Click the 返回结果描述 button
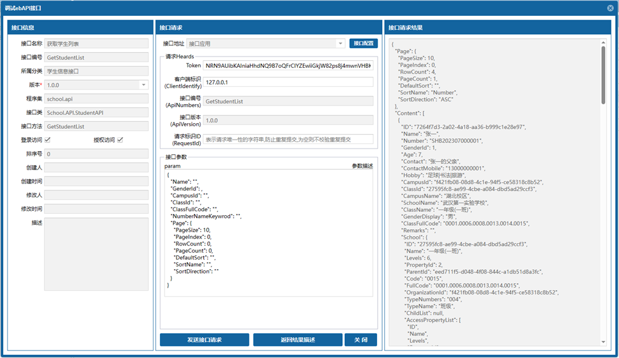 point(298,340)
